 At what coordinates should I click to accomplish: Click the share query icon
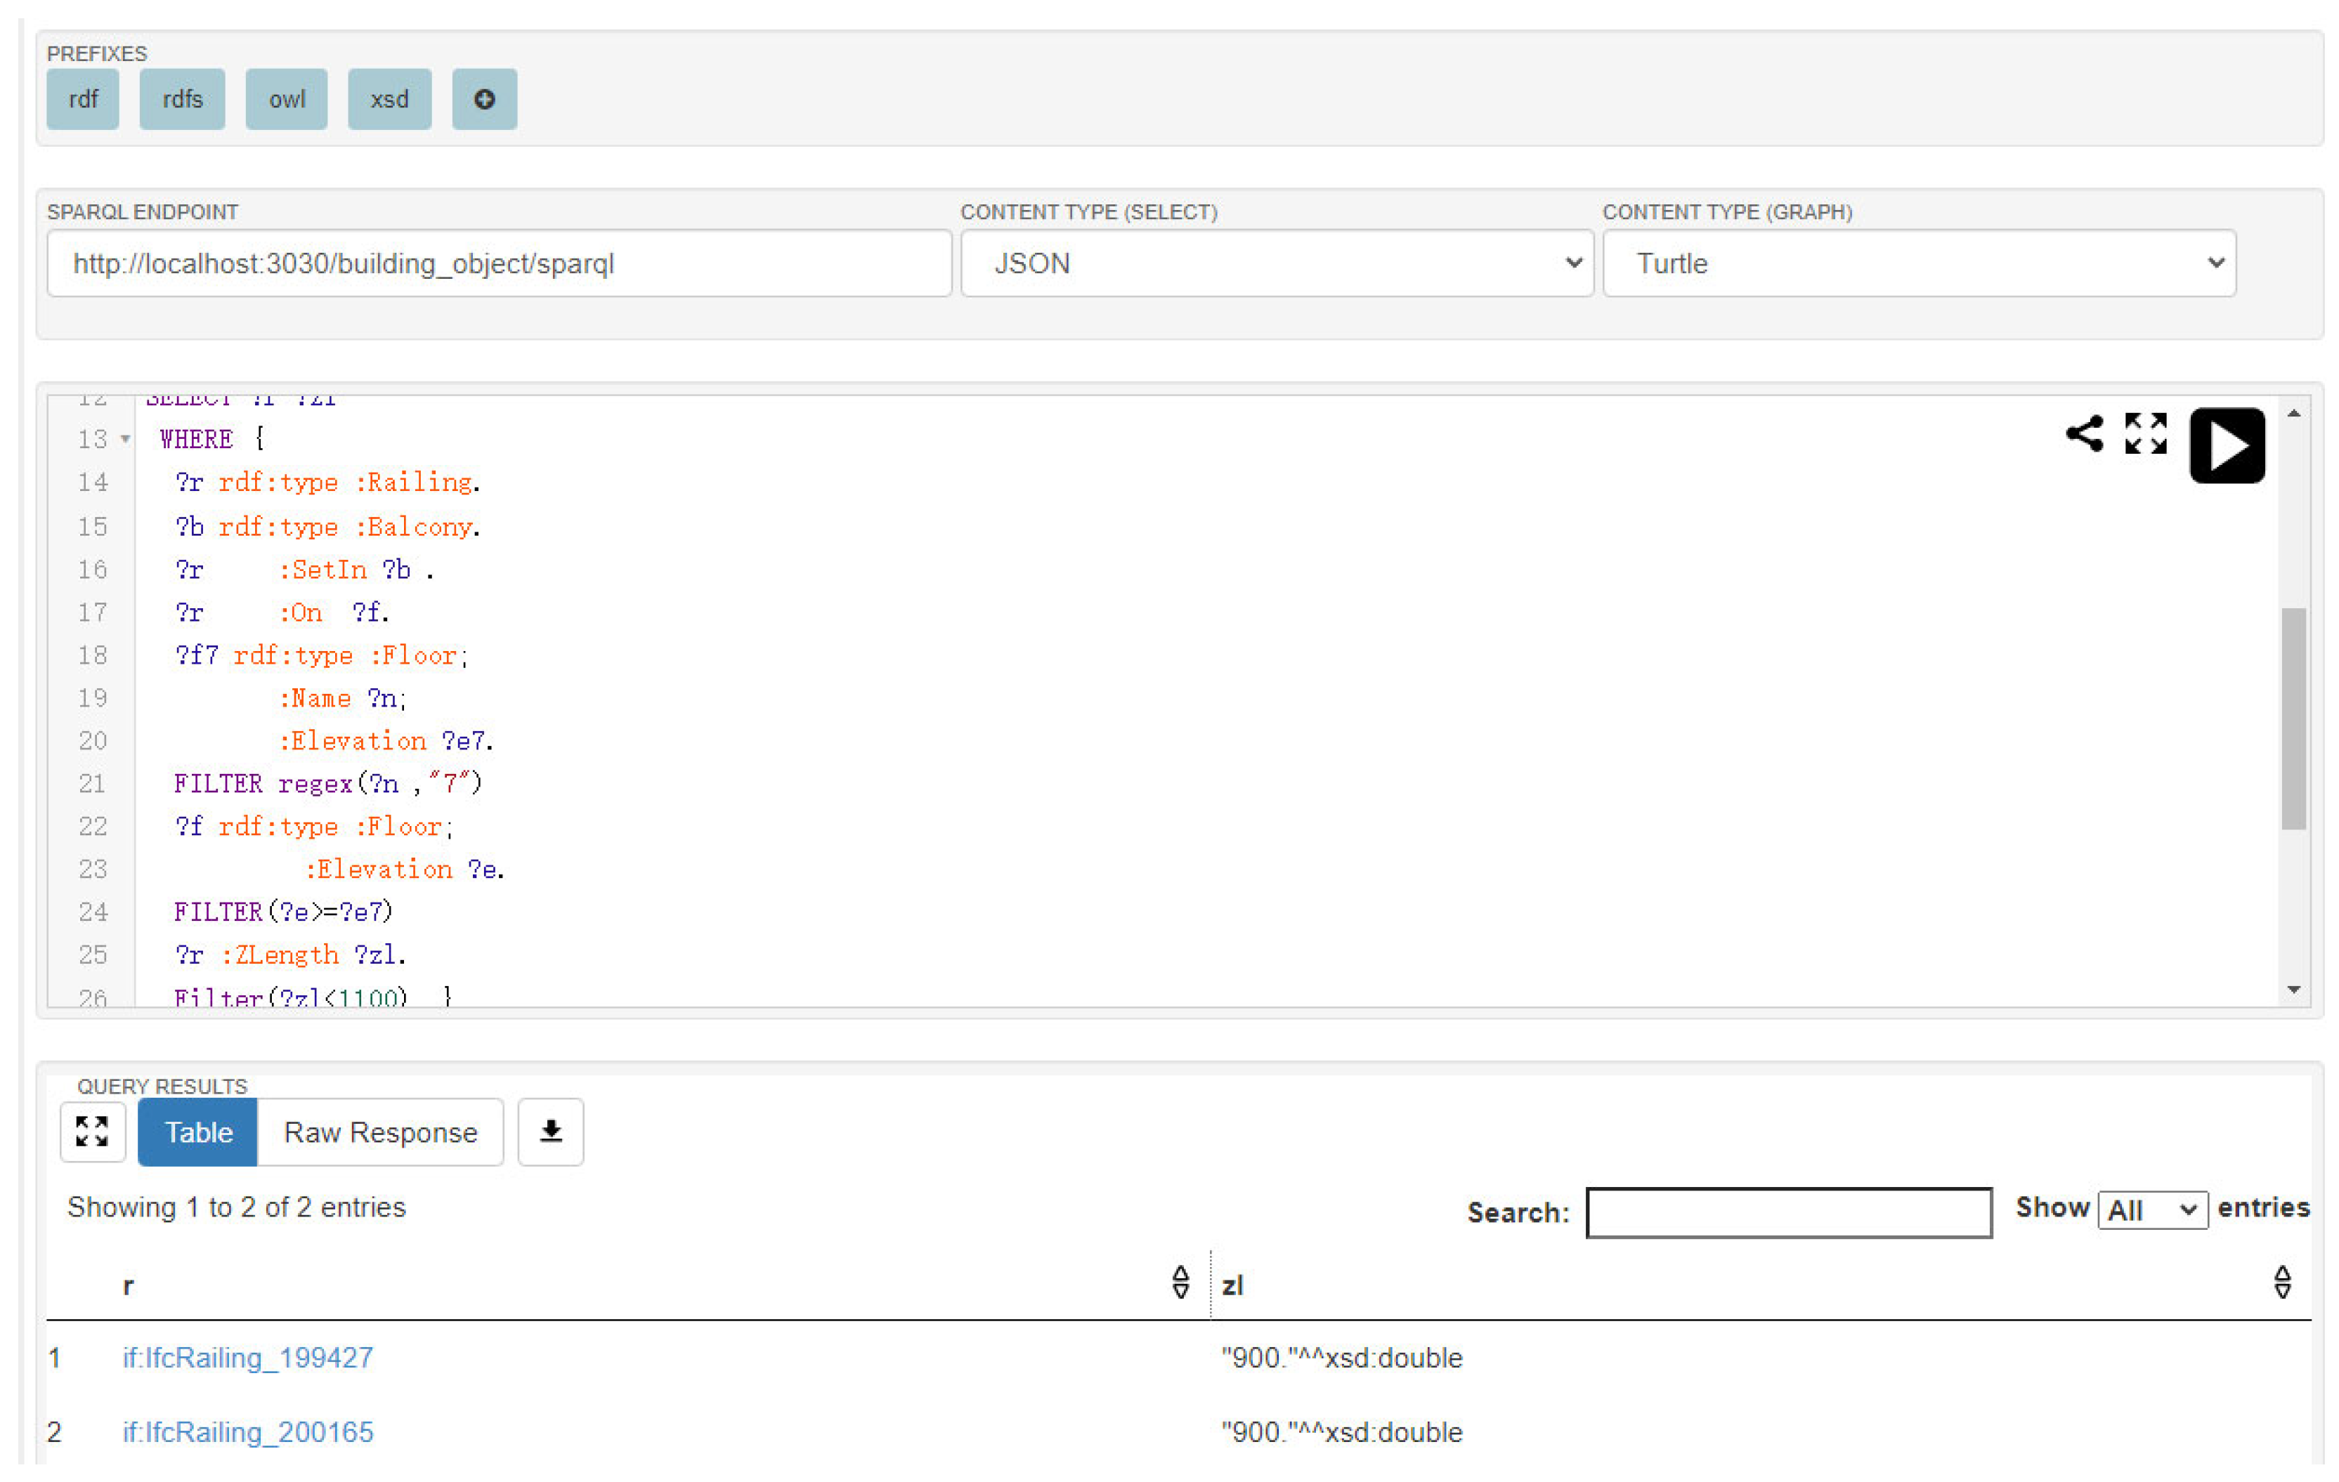pos(2083,433)
